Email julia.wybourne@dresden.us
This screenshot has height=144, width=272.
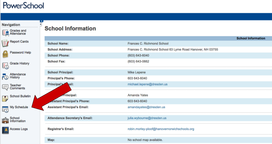147,118
